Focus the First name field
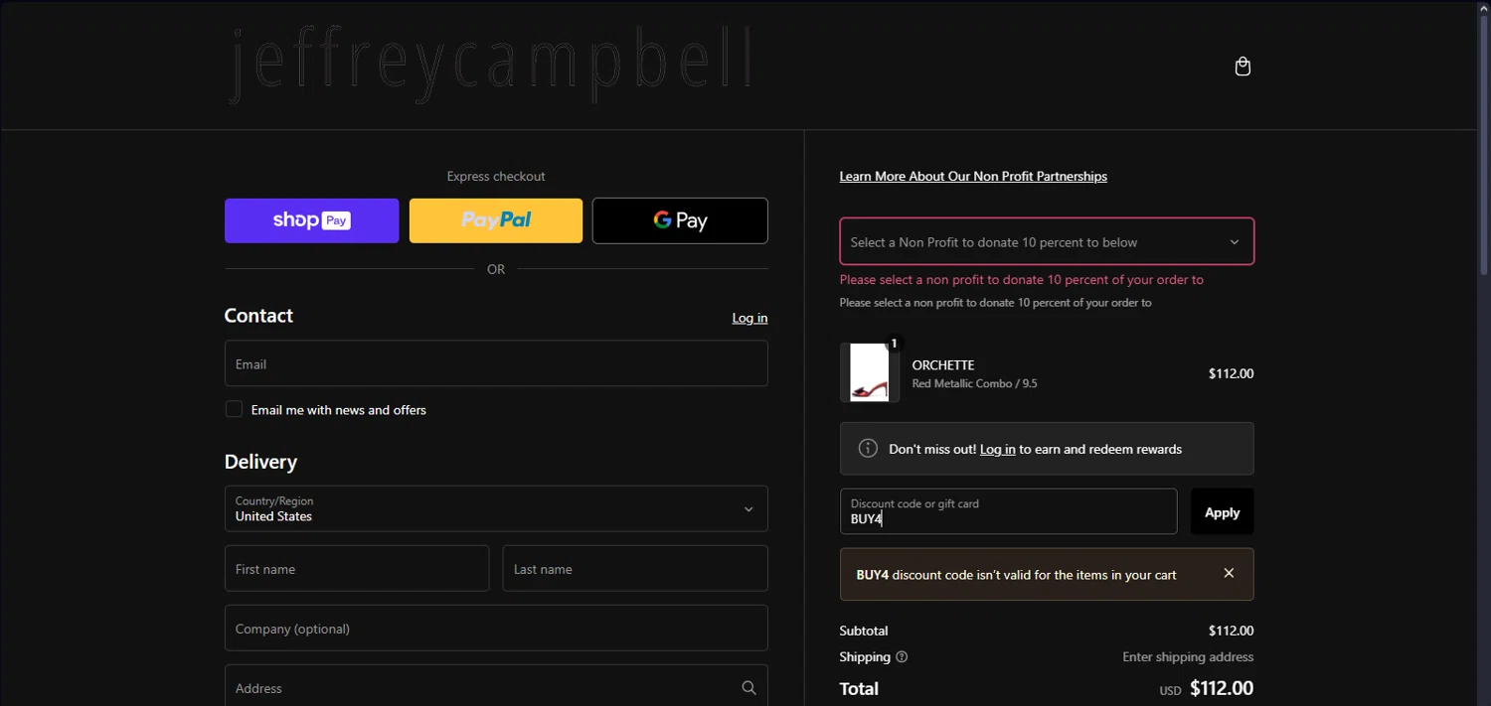The height and width of the screenshot is (706, 1491). [357, 568]
